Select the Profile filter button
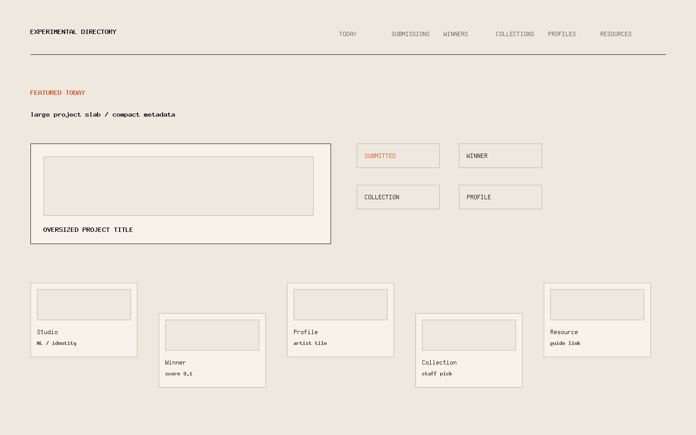696x435 pixels. point(500,197)
